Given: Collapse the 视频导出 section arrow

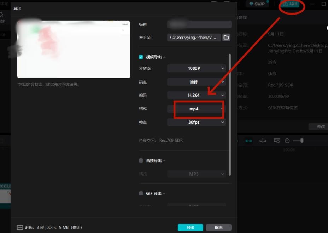Looking at the screenshot, I should [164, 57].
